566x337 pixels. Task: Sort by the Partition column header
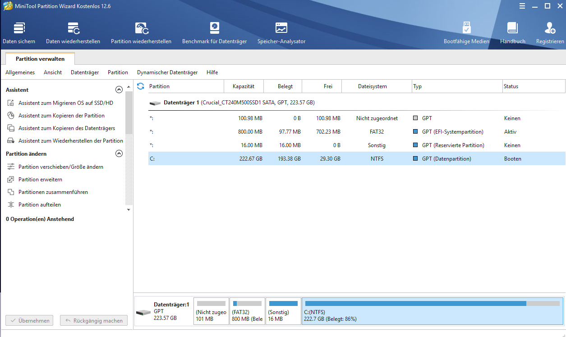[185, 86]
